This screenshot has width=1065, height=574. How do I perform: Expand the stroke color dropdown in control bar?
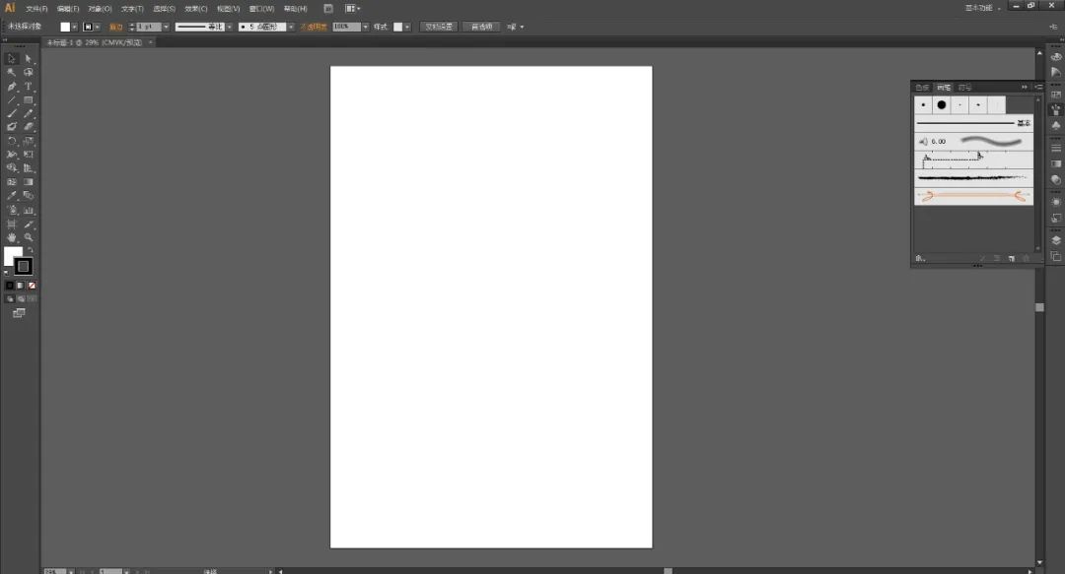[97, 28]
